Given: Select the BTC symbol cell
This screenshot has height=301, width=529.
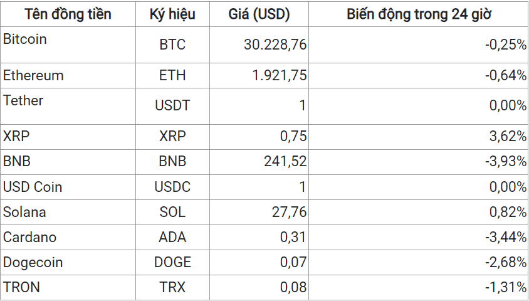Looking at the screenshot, I should tap(172, 45).
